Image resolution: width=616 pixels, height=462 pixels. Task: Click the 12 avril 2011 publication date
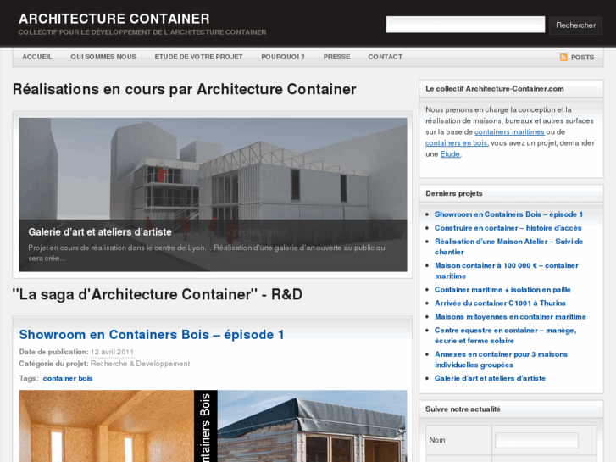click(112, 352)
